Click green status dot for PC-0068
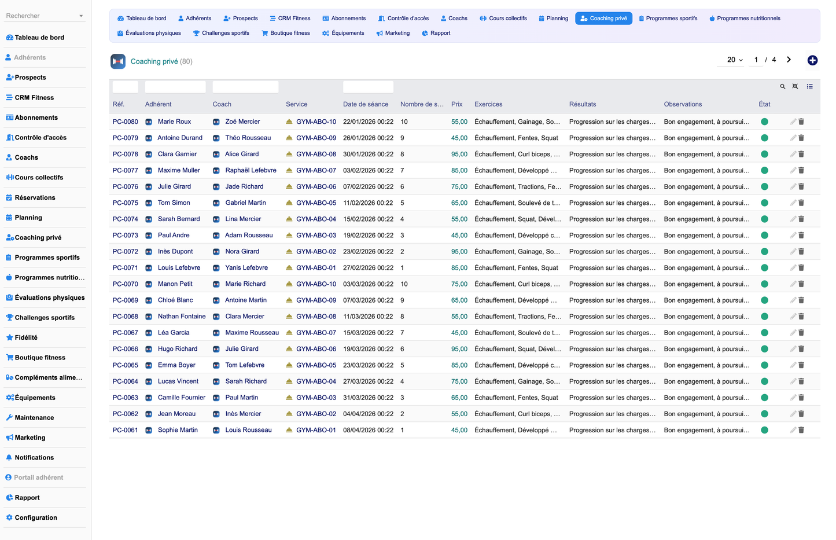836x540 pixels. [x=764, y=317]
